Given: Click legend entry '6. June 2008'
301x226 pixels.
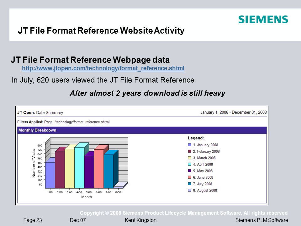Looking at the screenshot, I should pos(203,177).
